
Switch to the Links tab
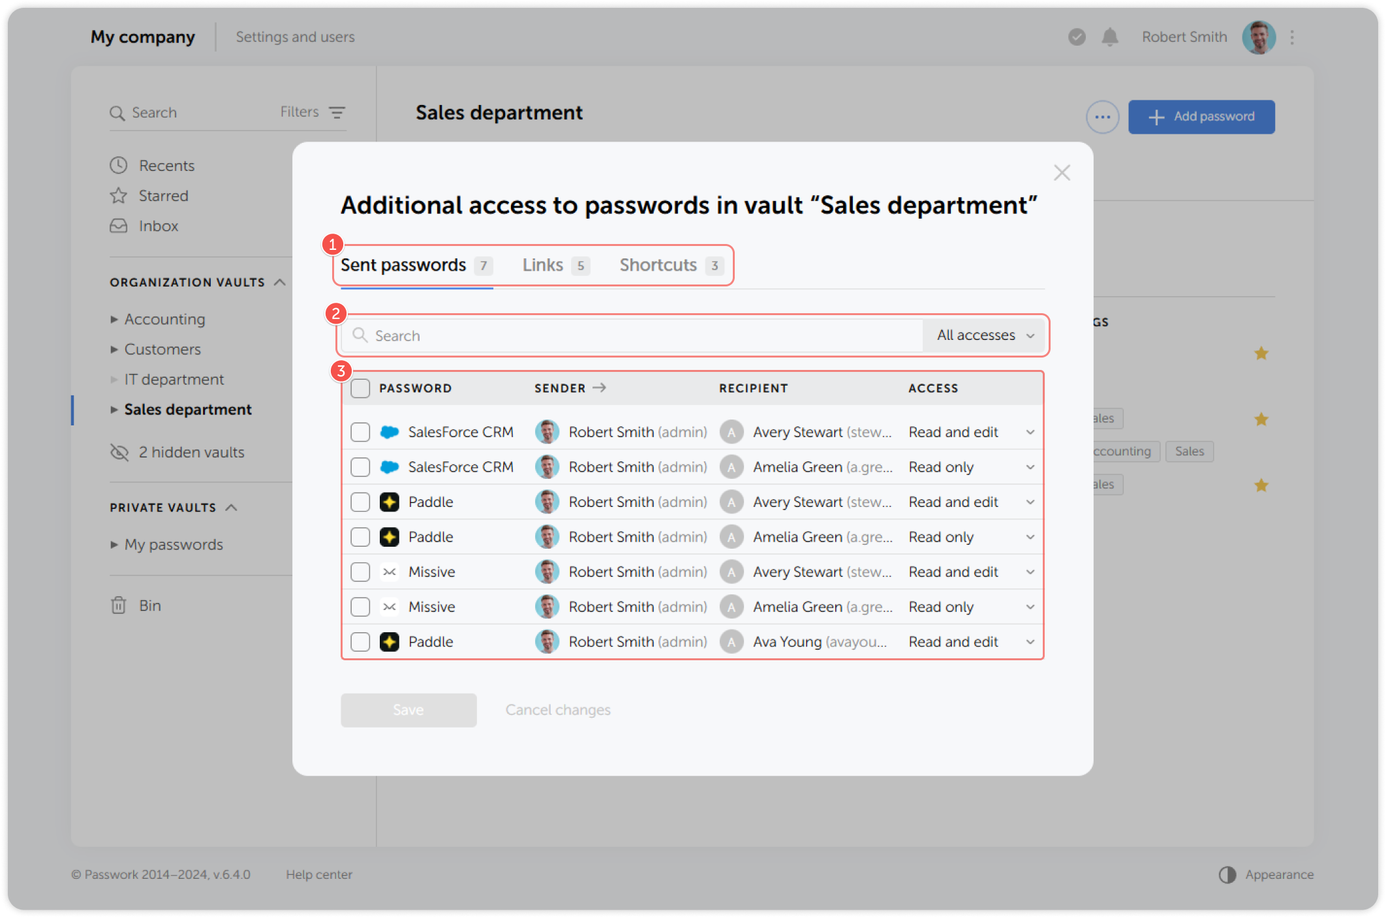[542, 265]
